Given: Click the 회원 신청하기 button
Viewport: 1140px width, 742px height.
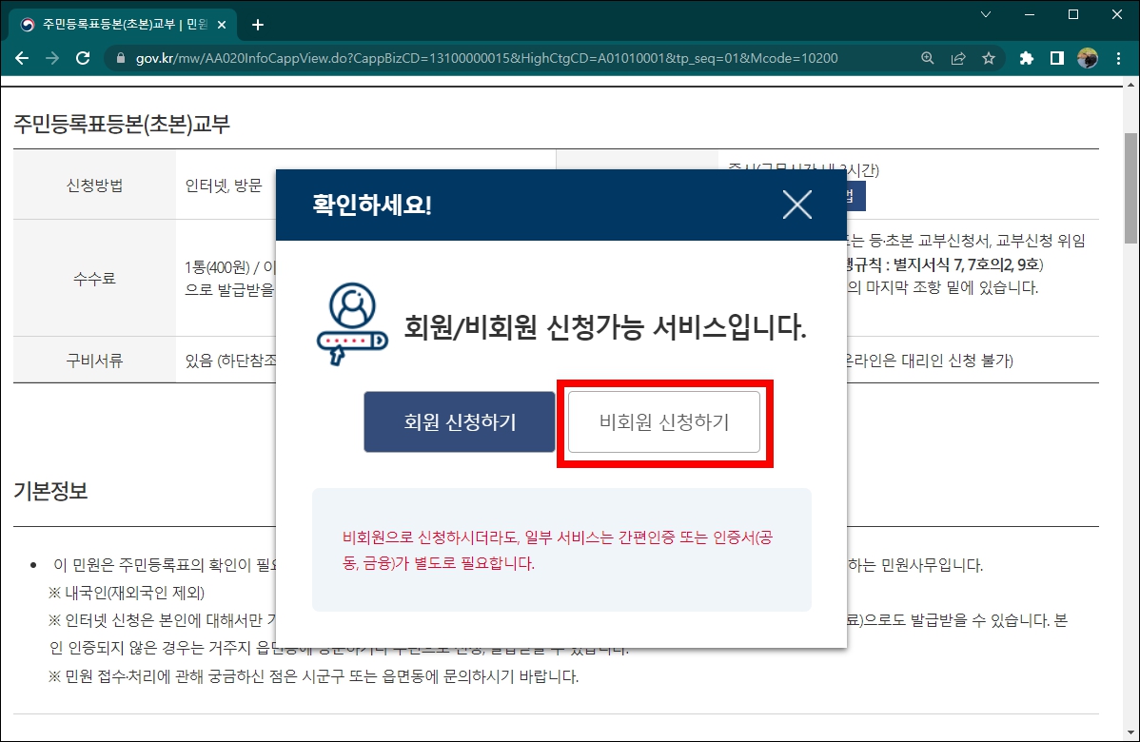Looking at the screenshot, I should point(460,421).
